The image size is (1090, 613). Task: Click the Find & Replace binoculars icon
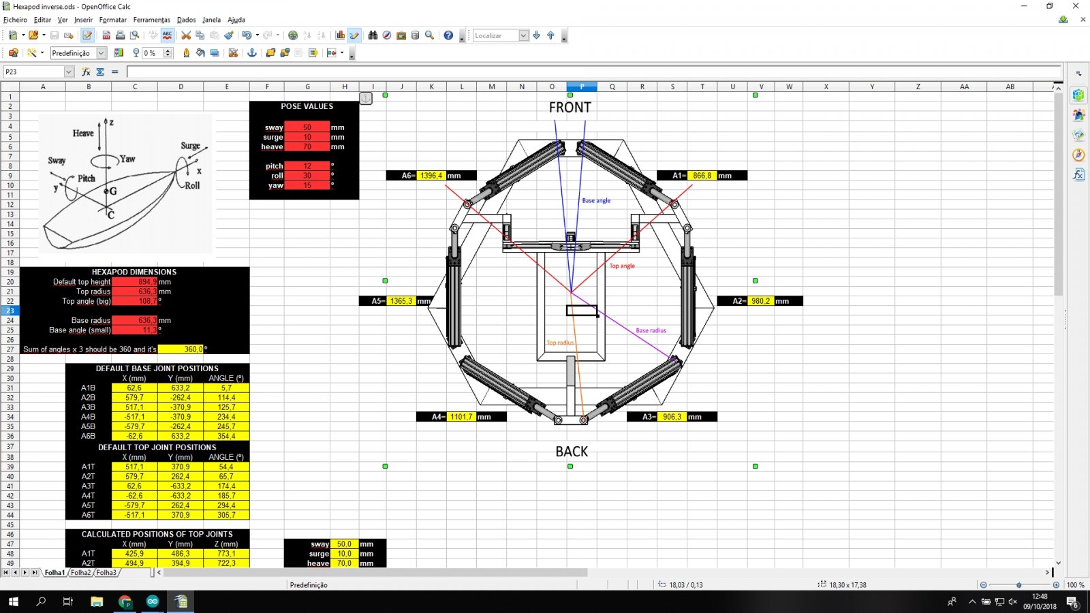(x=373, y=35)
